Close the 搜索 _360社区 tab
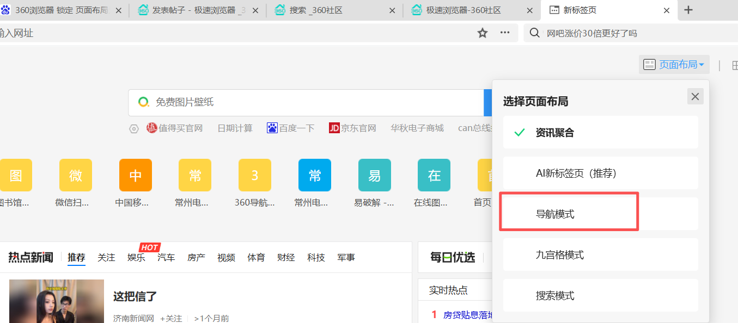 point(392,10)
